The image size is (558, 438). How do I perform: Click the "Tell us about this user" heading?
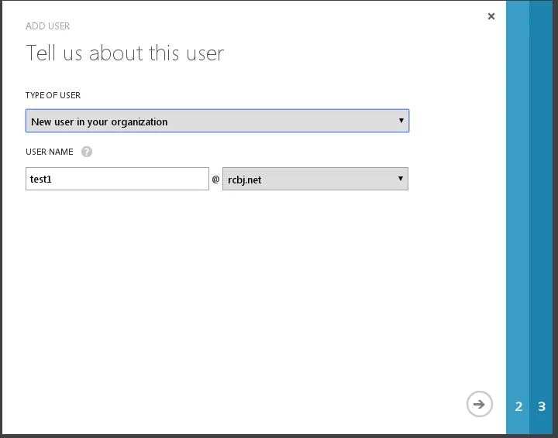coord(125,53)
